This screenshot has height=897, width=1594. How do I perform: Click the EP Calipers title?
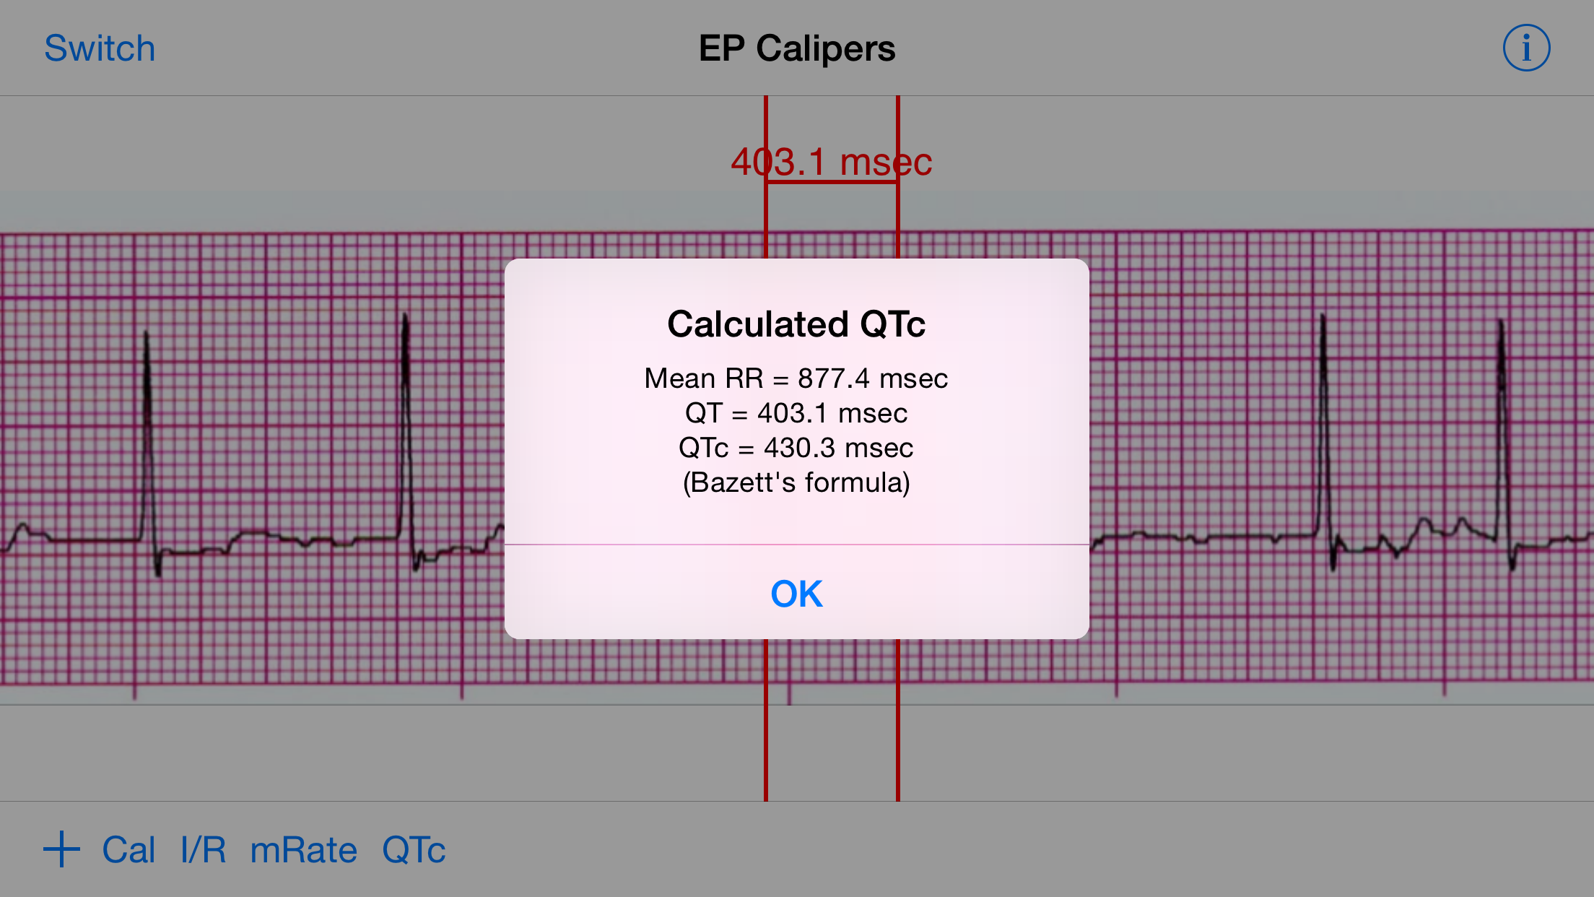pyautogui.click(x=797, y=48)
